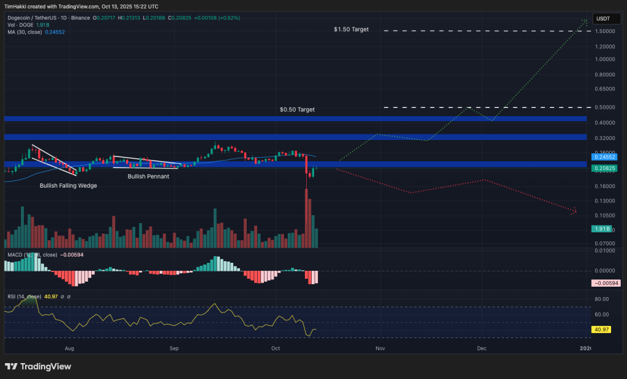
Task: Click the $1.50 Target label
Action: (x=351, y=29)
